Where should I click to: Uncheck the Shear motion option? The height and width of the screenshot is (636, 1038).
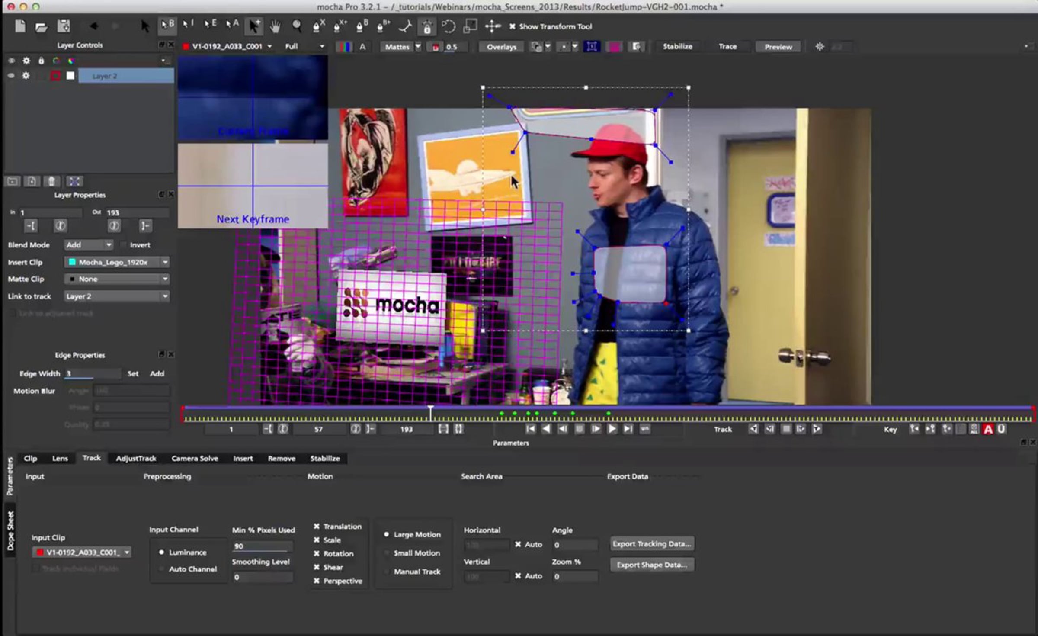click(317, 567)
